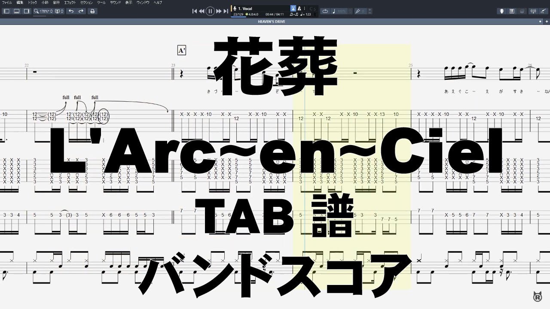Open the 音符 menu
This screenshot has height=309, width=550.
click(56, 3)
